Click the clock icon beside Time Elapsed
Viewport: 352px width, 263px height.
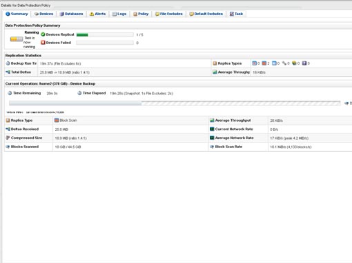79,93
